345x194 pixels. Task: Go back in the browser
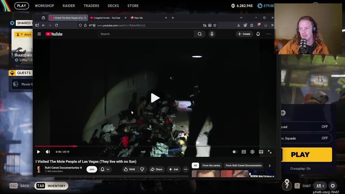click(x=43, y=25)
